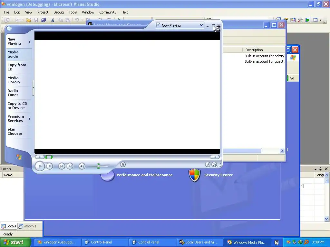The width and height of the screenshot is (330, 247).
Task: Go to Copy from CD
Action: pos(18,67)
